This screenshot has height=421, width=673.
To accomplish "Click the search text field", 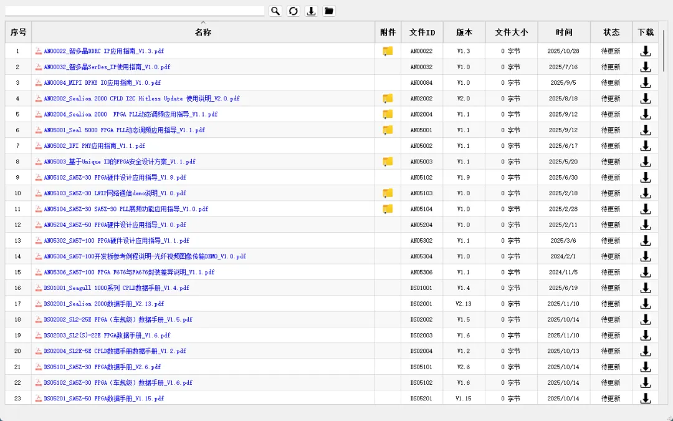I will (x=135, y=11).
